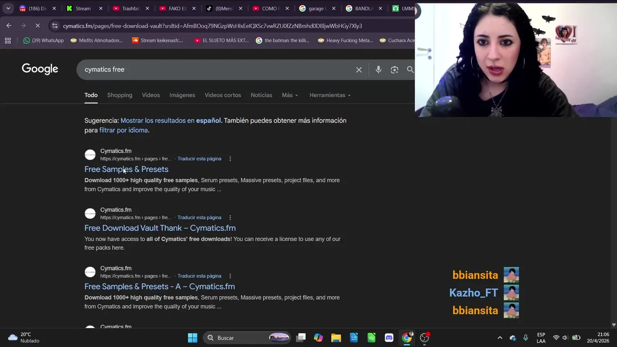Switch to the Trashfak YouTube tab
Viewport: 617px width, 347px height.
(130, 8)
